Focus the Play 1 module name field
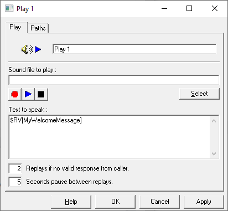The image size is (228, 211). pyautogui.click(x=134, y=49)
